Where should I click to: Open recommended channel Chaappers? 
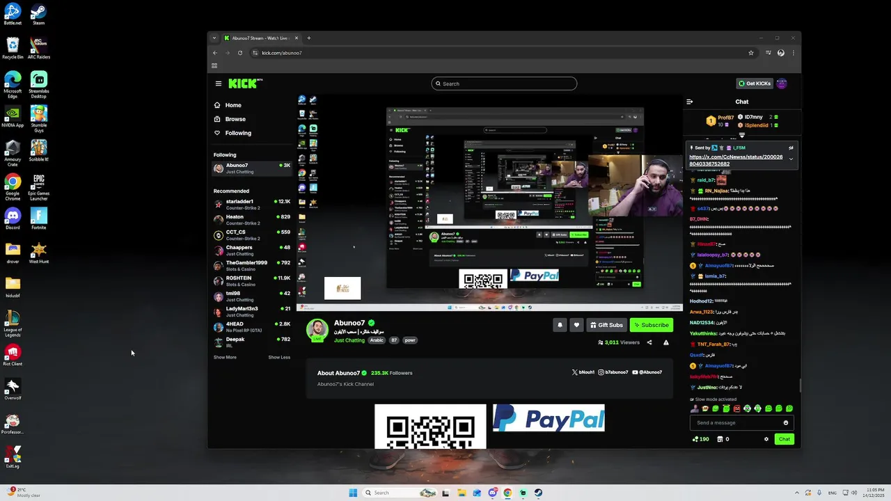tap(252, 250)
